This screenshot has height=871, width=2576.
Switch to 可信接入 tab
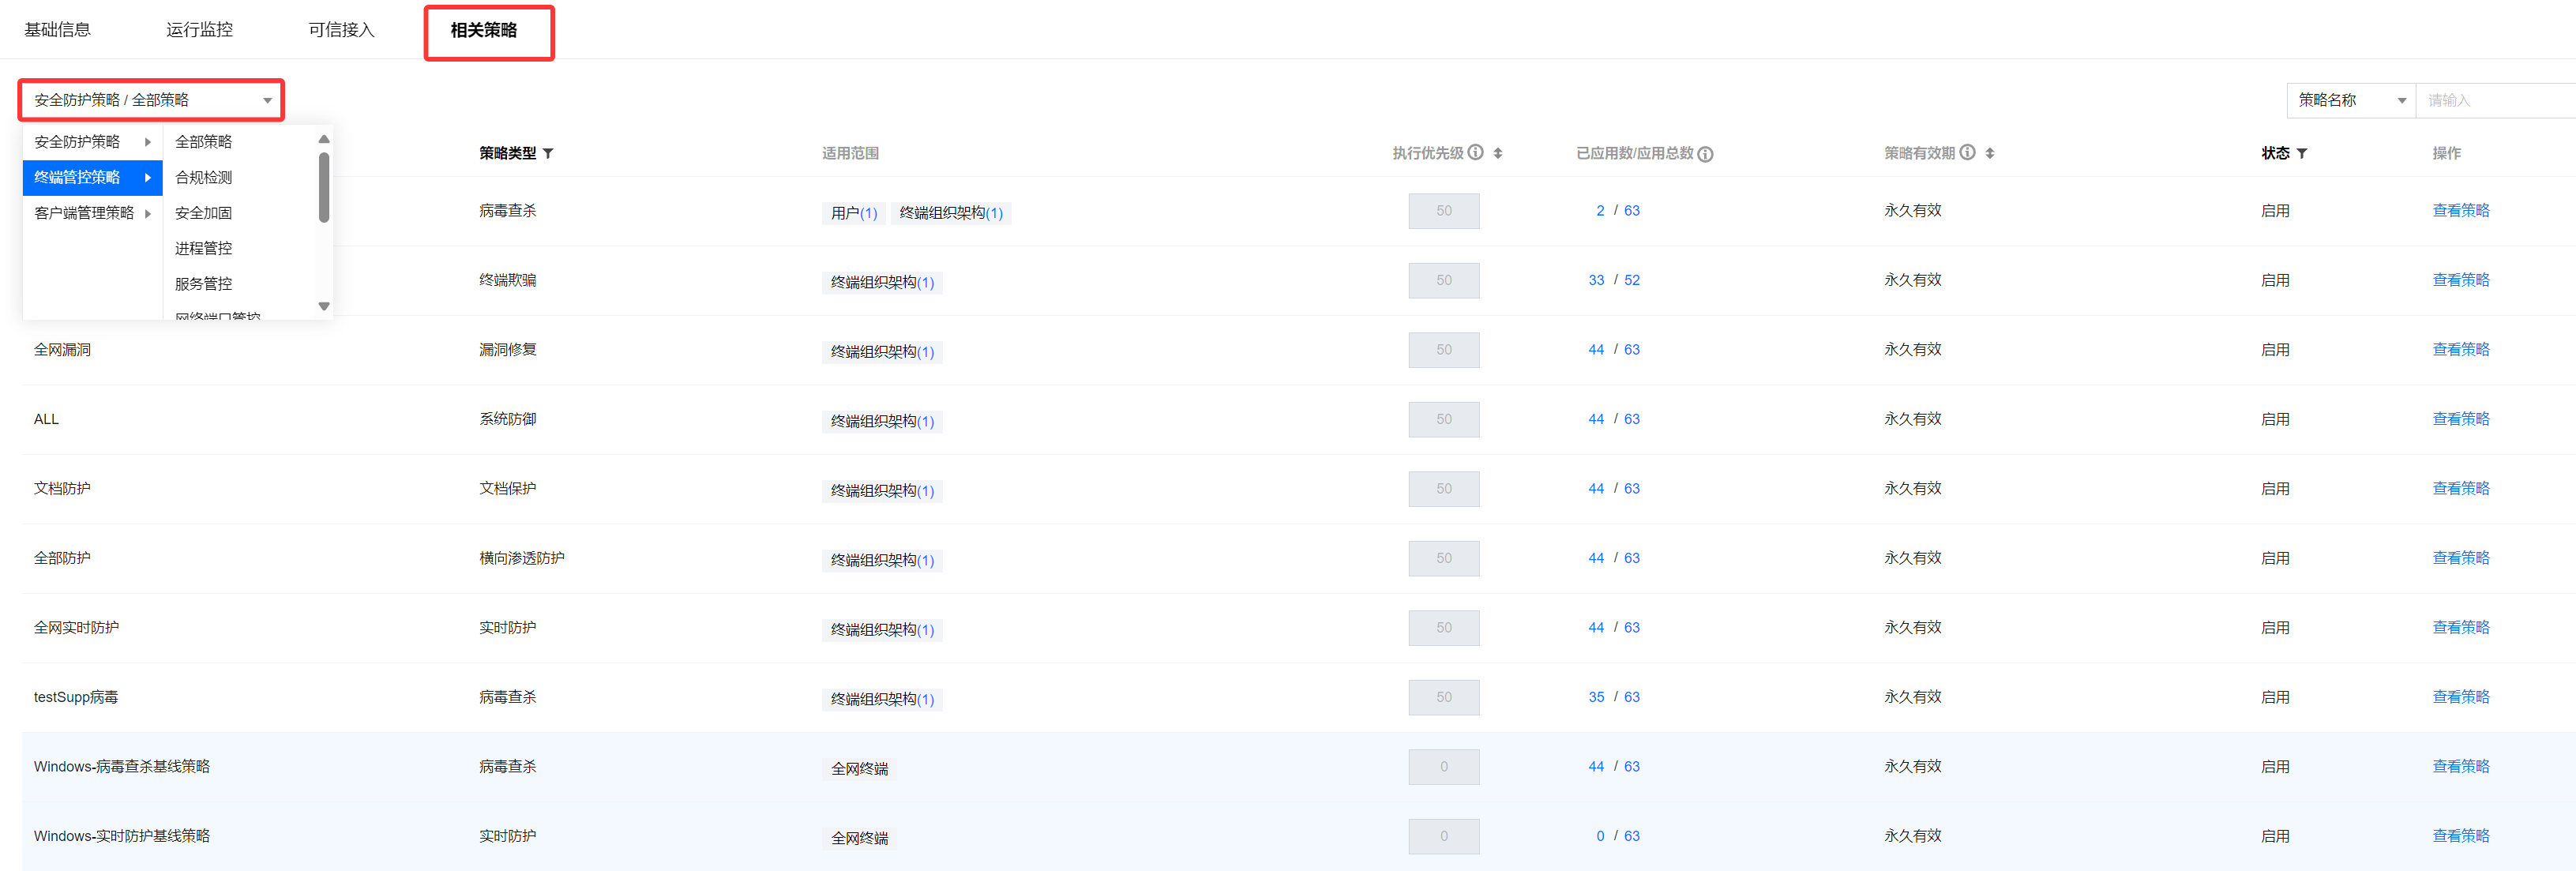coord(341,30)
